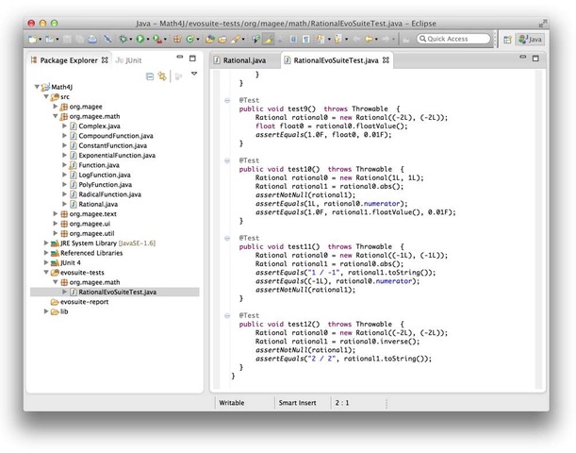Toggle Mark Occurrences highlighter icon
576x453 pixels.
(269, 39)
